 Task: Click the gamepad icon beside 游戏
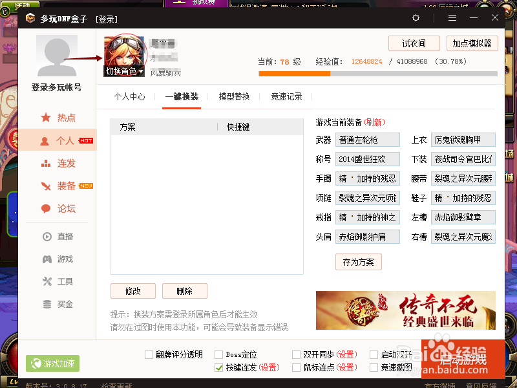47,259
